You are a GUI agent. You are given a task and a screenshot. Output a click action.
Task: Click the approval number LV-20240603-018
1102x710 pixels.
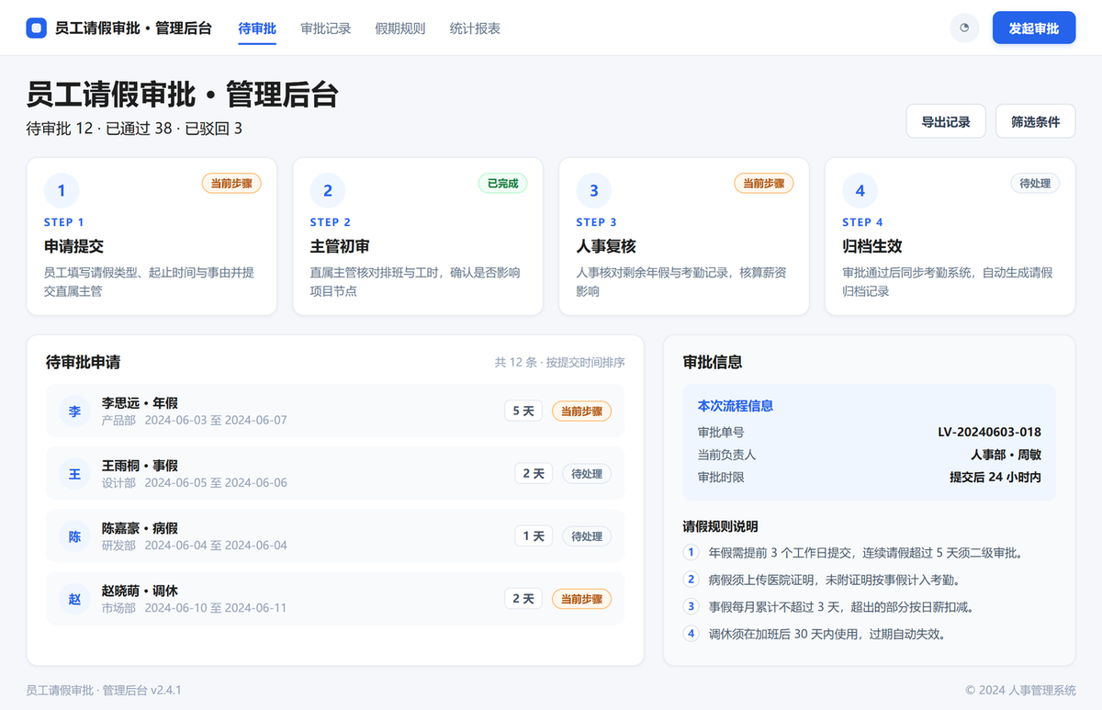[x=990, y=432]
